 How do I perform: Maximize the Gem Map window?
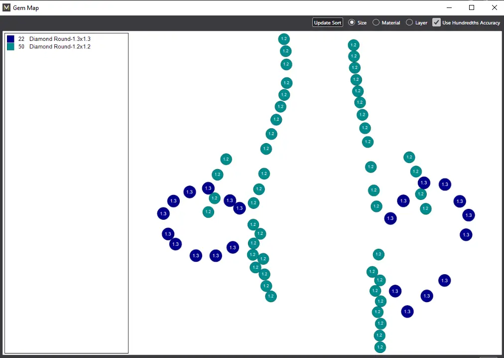click(472, 7)
